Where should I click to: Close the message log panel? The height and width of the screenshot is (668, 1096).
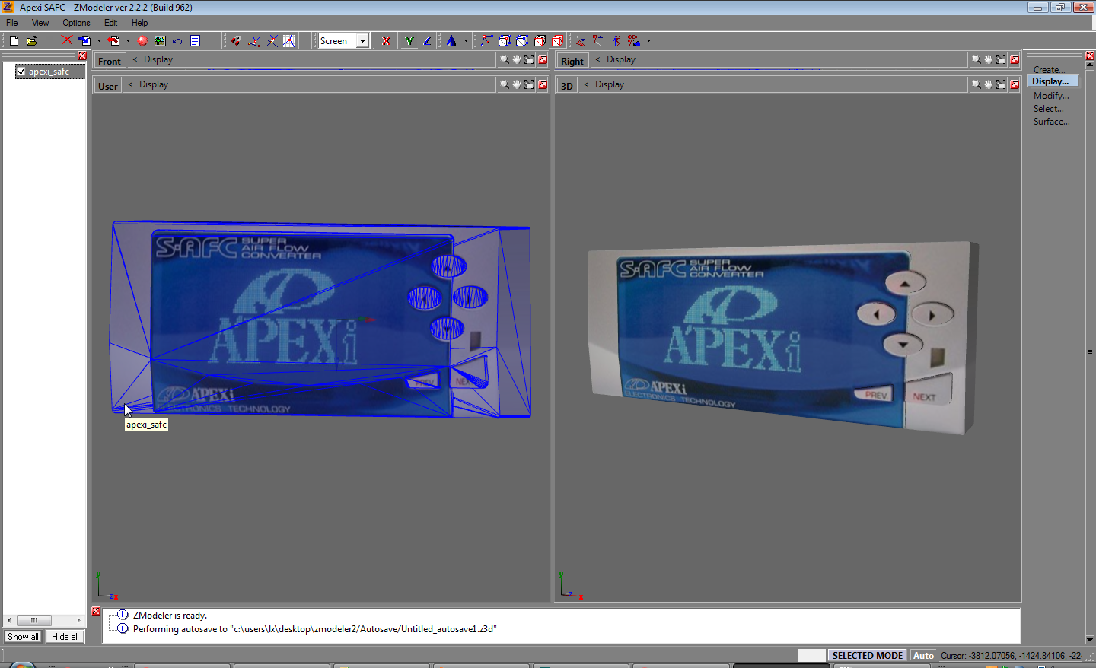coord(96,611)
